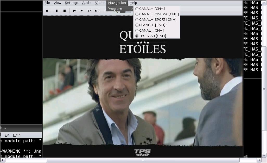Fast-forward using the faster icon
Viewport: 267px width, 163px height.
(90, 11)
